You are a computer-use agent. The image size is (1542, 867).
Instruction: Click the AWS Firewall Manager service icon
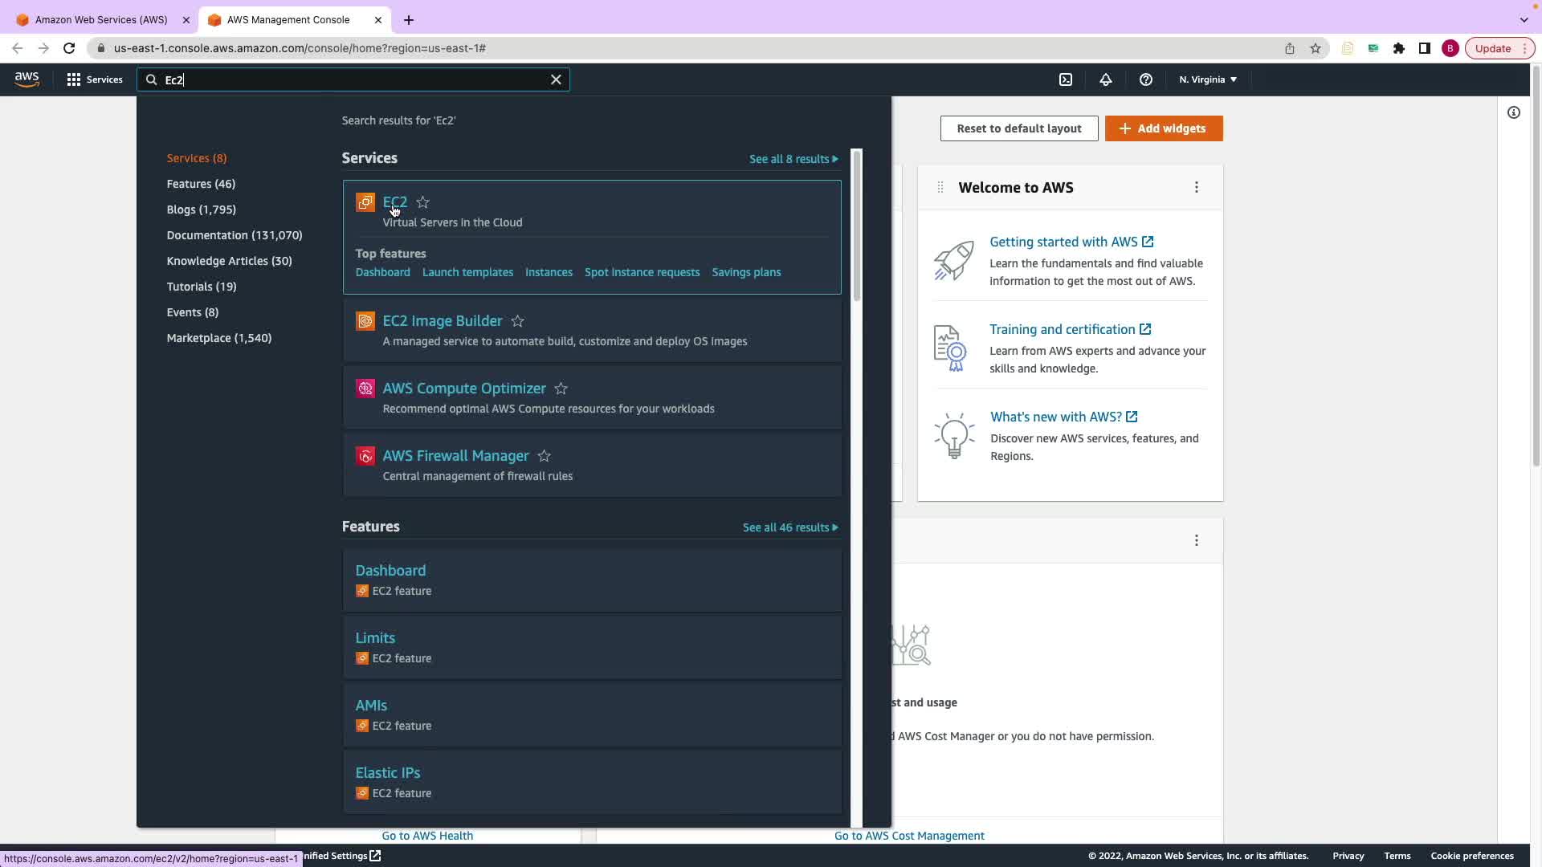pos(365,456)
